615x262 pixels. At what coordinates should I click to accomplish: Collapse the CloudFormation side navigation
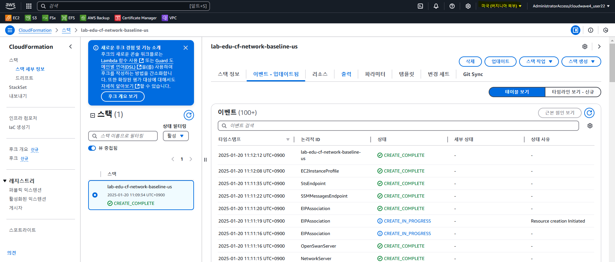[x=71, y=47]
